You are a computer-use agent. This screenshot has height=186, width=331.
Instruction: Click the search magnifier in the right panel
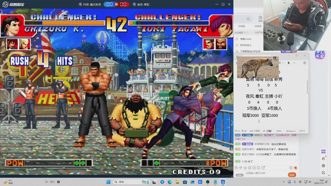pyautogui.click(x=248, y=19)
